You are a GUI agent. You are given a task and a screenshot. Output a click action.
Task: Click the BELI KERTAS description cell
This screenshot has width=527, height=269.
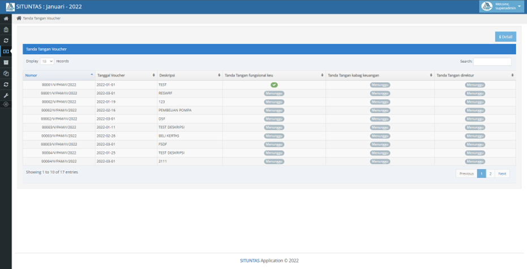pos(190,136)
